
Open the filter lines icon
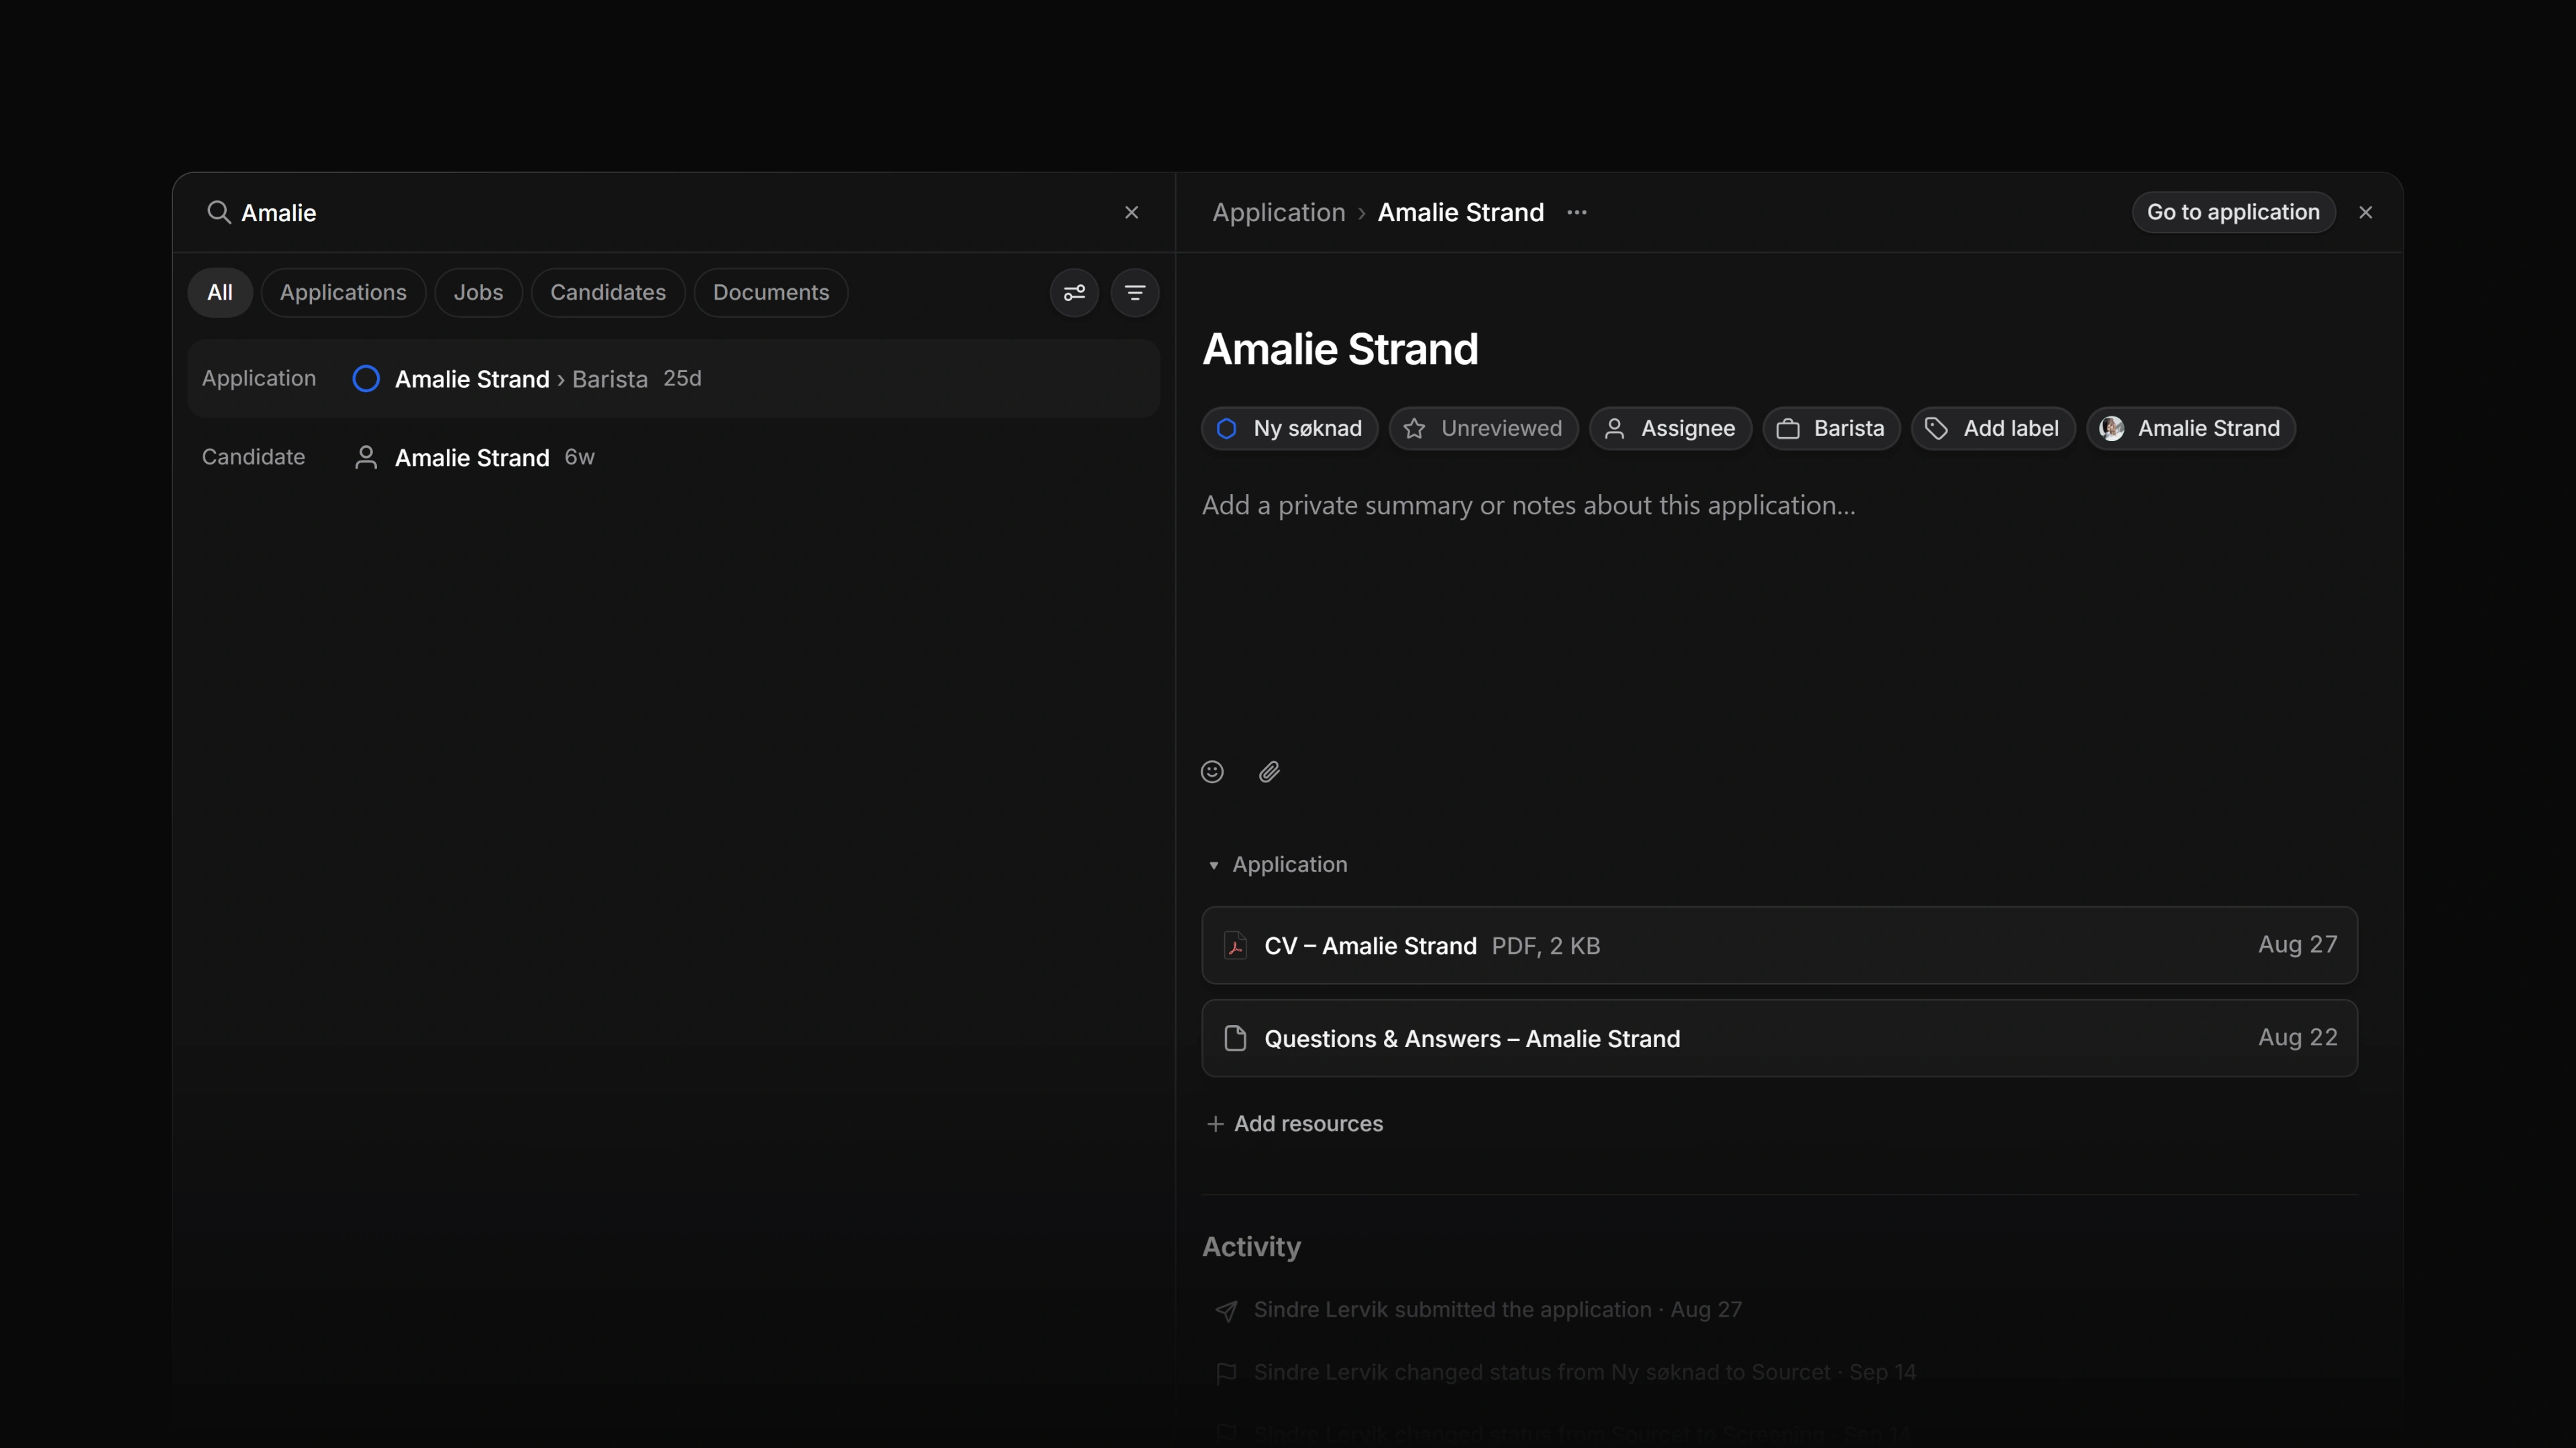point(1135,293)
